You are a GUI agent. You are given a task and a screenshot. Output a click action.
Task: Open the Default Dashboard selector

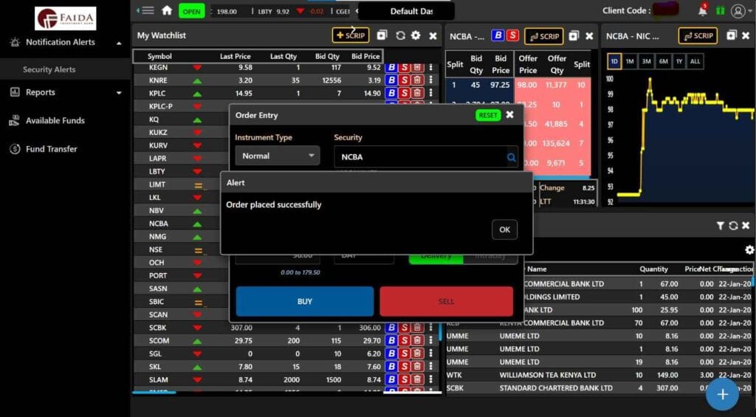(x=407, y=11)
